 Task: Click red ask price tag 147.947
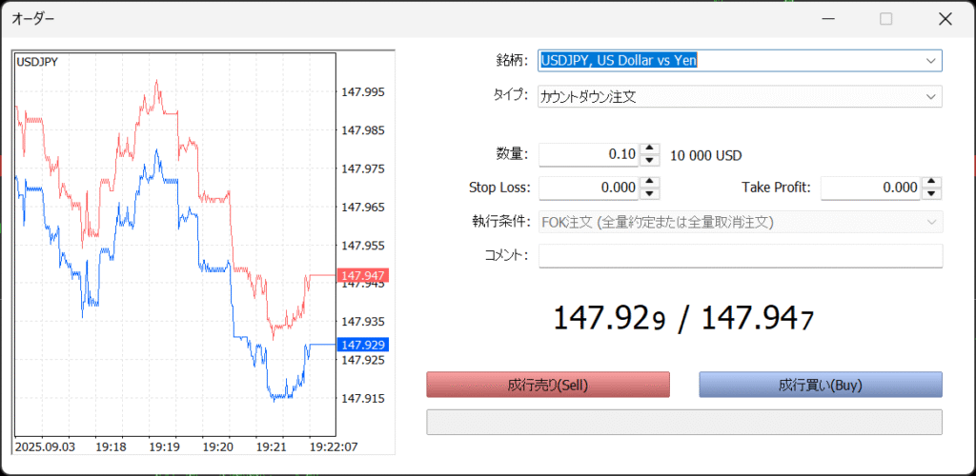[361, 275]
